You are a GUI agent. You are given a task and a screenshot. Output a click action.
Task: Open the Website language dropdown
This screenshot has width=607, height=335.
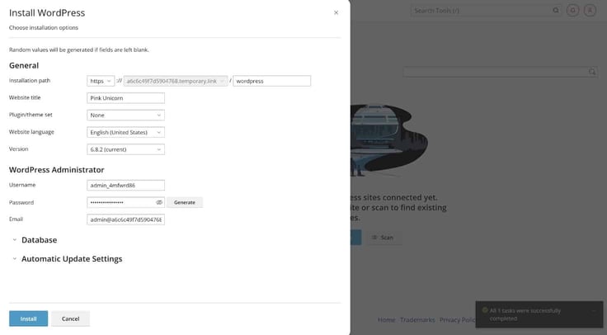(126, 132)
